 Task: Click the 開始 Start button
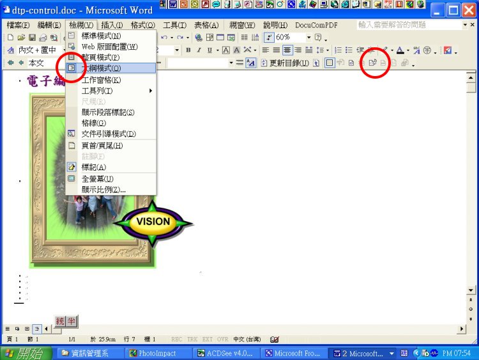pyautogui.click(x=26, y=353)
